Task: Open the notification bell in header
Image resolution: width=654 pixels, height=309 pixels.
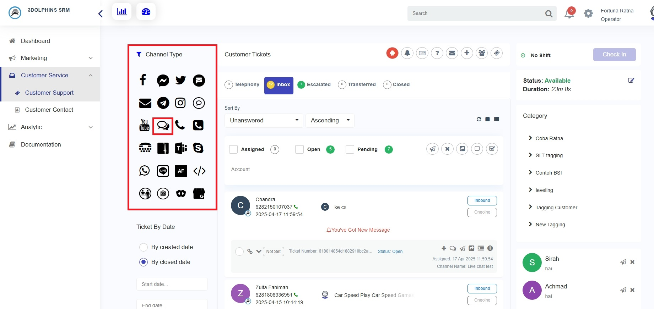Action: tap(569, 14)
